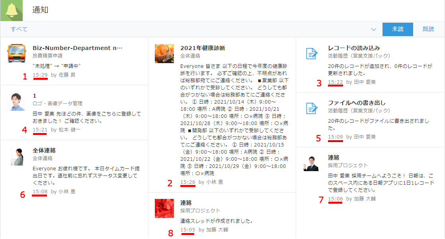
Task: Switch to the 既読 tab
Action: [x=428, y=29]
